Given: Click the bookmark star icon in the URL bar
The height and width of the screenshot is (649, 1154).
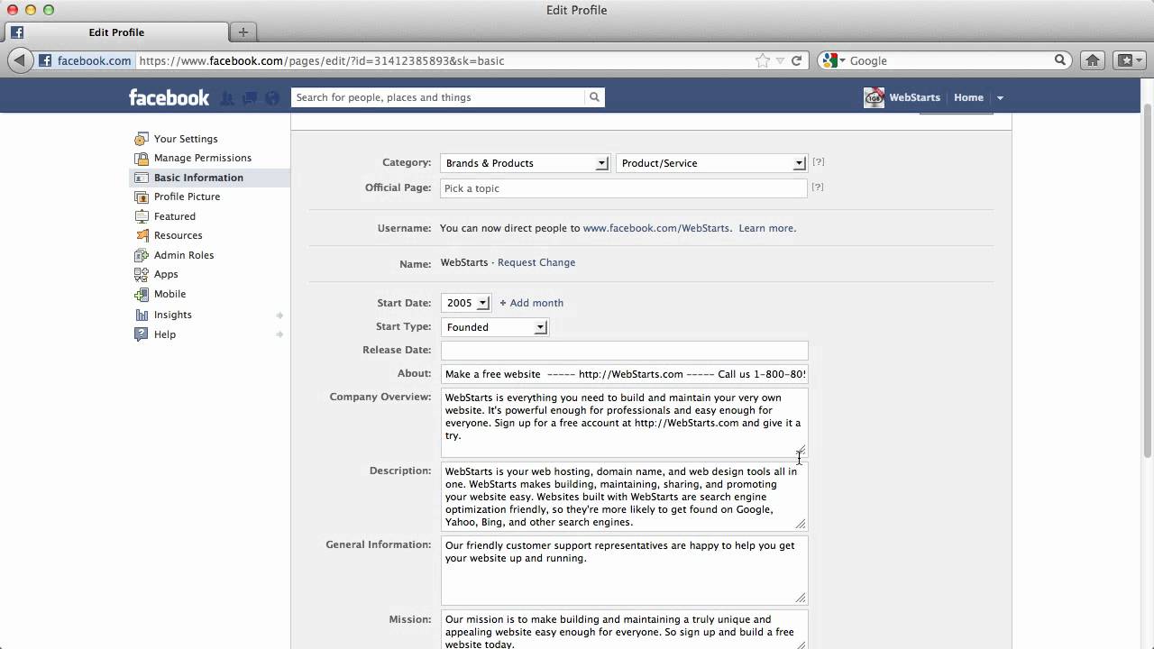Looking at the screenshot, I should 763,60.
